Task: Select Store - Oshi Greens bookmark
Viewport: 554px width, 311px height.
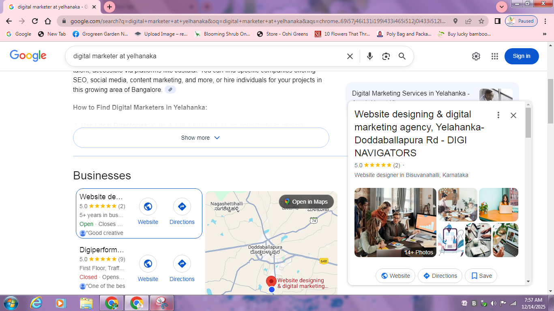Action: [x=283, y=34]
